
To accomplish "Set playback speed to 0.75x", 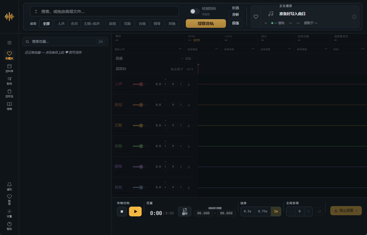I will [263, 211].
